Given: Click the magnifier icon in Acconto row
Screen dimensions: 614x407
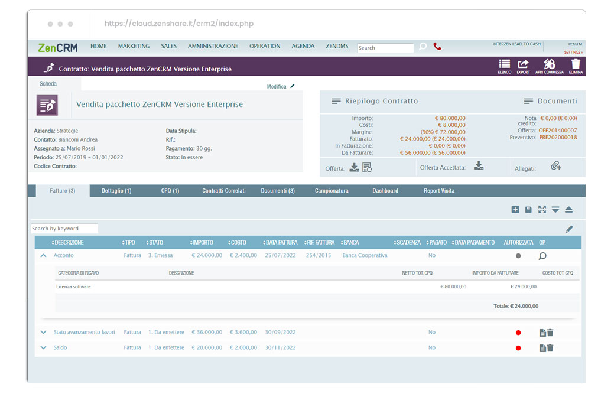Looking at the screenshot, I should (x=542, y=256).
